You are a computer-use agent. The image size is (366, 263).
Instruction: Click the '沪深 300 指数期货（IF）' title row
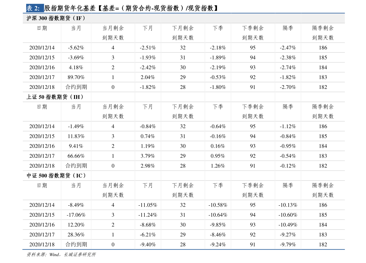pyautogui.click(x=56, y=18)
